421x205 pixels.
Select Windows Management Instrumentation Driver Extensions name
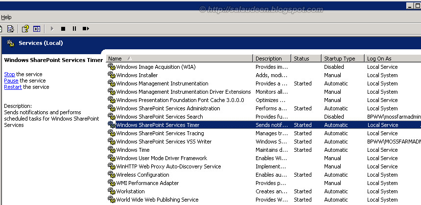coord(184,92)
